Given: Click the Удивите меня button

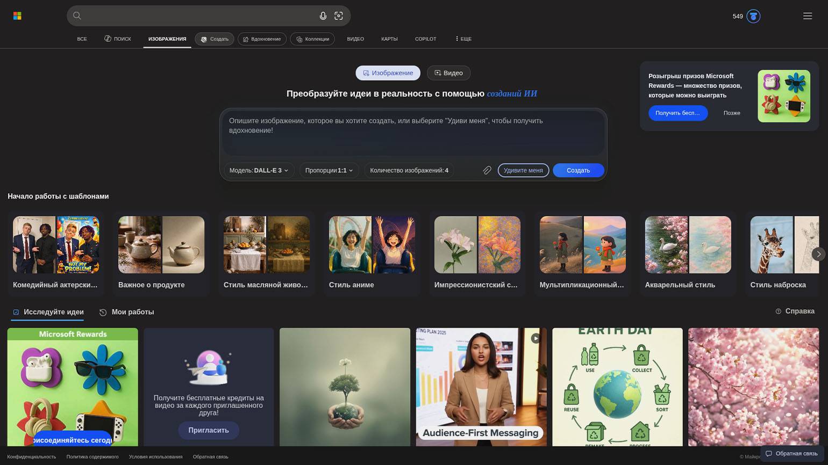Looking at the screenshot, I should (x=523, y=170).
